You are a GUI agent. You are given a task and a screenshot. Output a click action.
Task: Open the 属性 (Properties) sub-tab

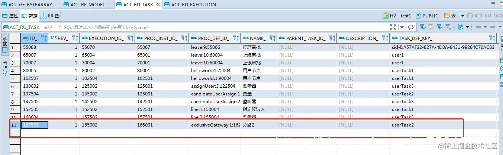pyautogui.click(x=10, y=16)
